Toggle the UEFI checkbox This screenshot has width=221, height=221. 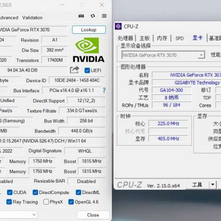pyautogui.click(x=87, y=70)
